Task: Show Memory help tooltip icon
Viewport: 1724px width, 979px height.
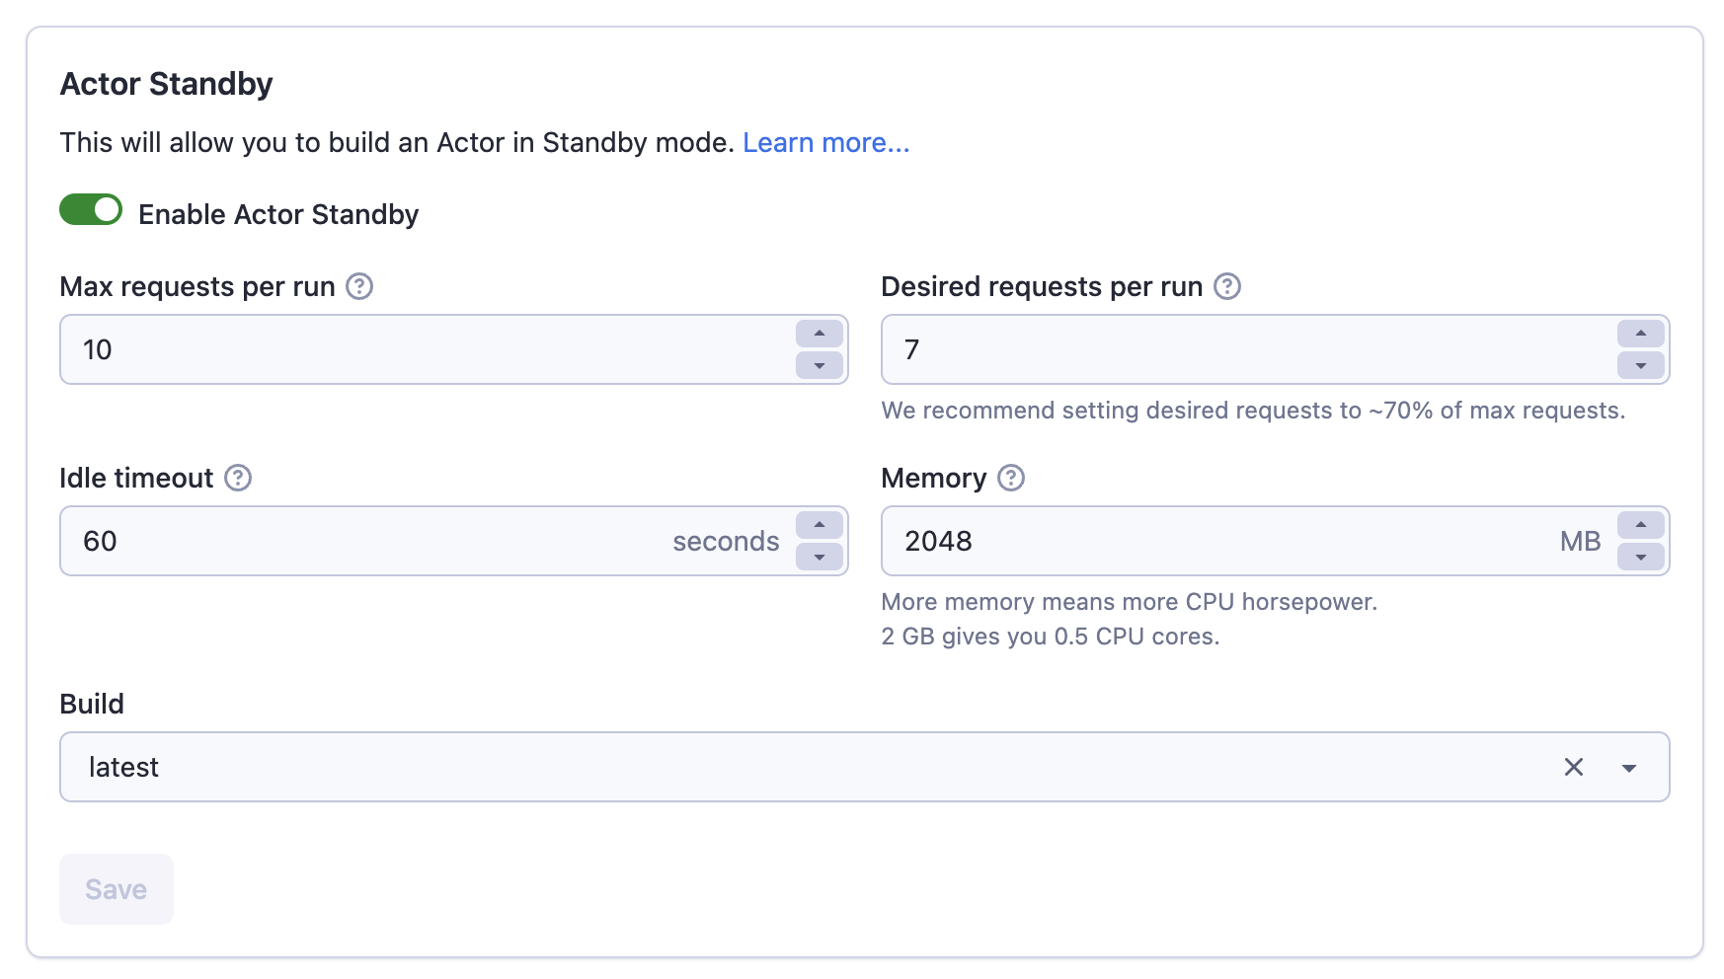Action: (1011, 478)
